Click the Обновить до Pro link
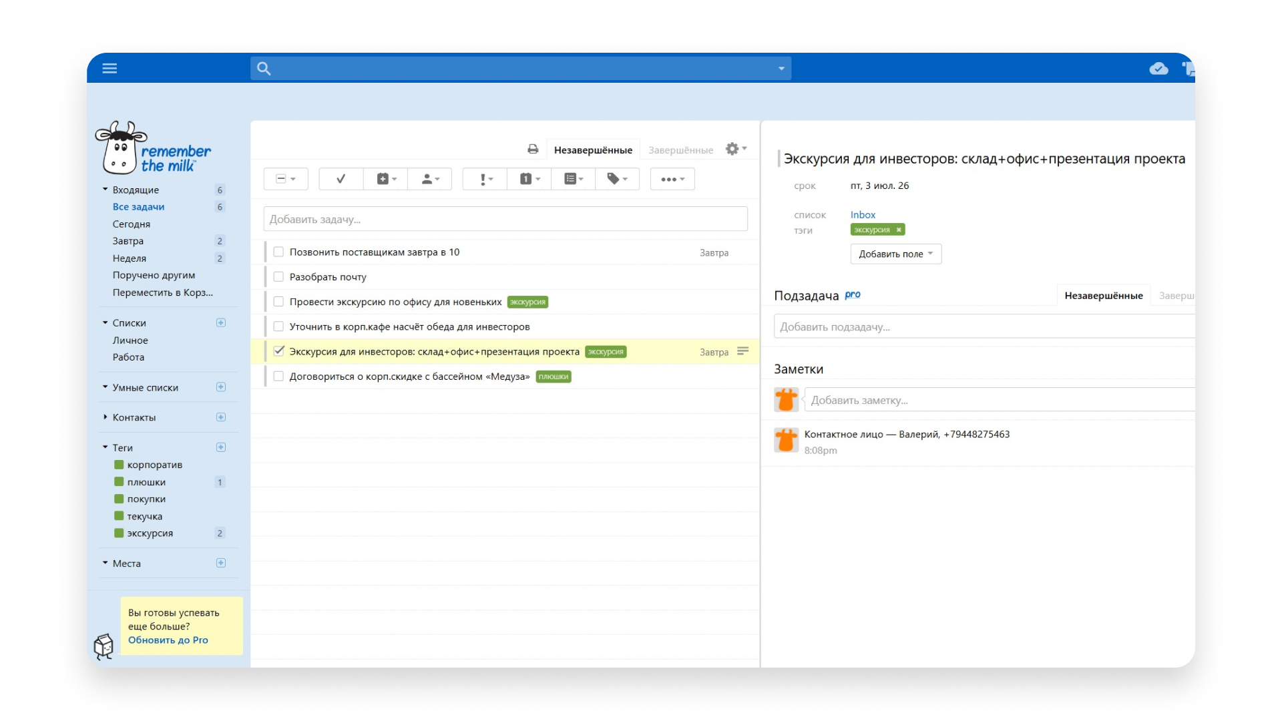The image size is (1282, 721). pos(168,640)
